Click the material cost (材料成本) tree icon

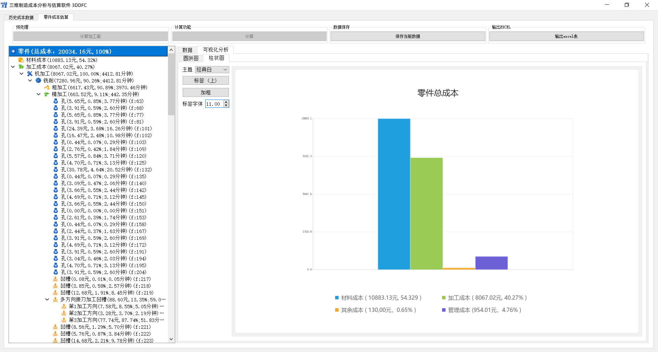pos(21,60)
